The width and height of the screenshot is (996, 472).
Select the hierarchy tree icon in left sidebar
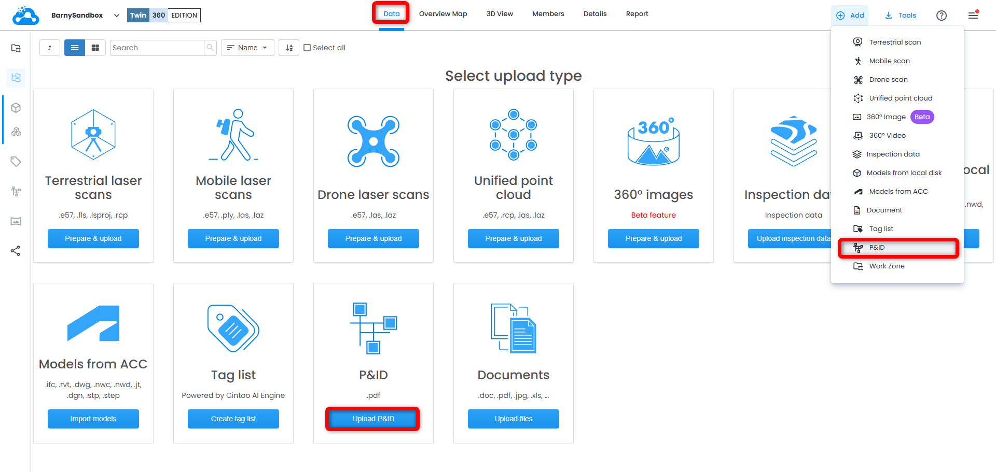click(16, 78)
